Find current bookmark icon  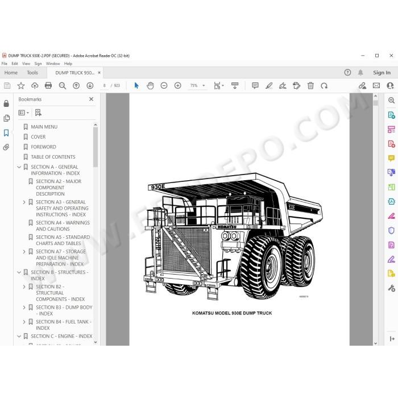[x=38, y=113]
